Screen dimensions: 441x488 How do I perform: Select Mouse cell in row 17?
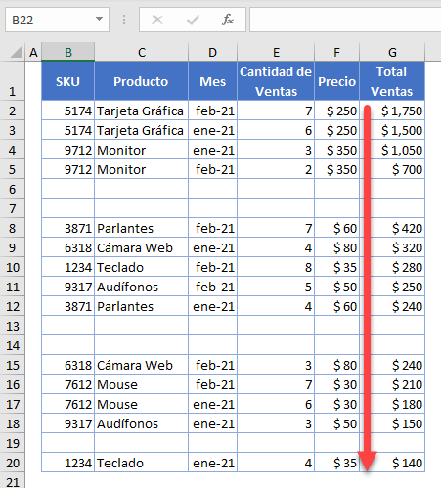pyautogui.click(x=141, y=404)
